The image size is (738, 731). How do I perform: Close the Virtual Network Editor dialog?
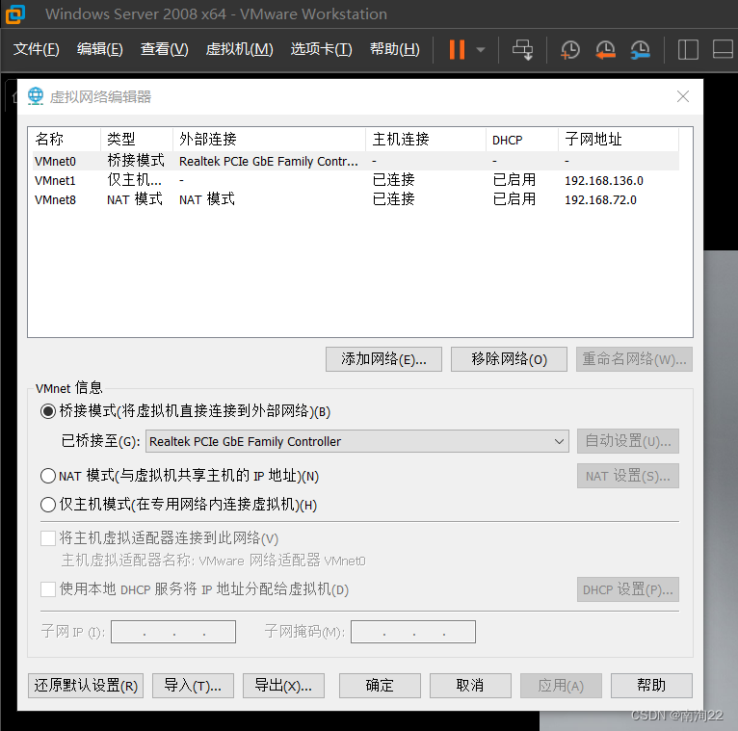(x=683, y=96)
